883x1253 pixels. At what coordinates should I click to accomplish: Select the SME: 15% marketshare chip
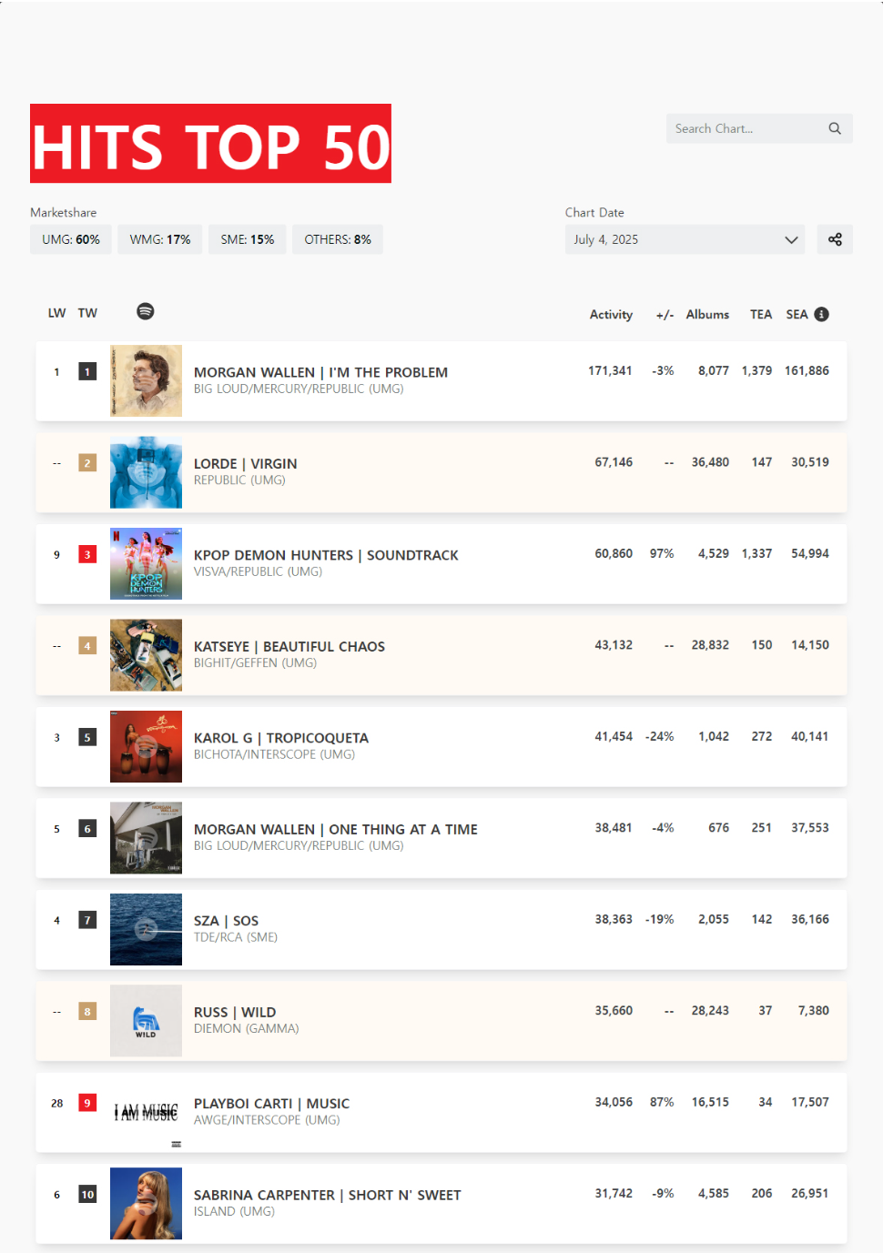pos(248,239)
